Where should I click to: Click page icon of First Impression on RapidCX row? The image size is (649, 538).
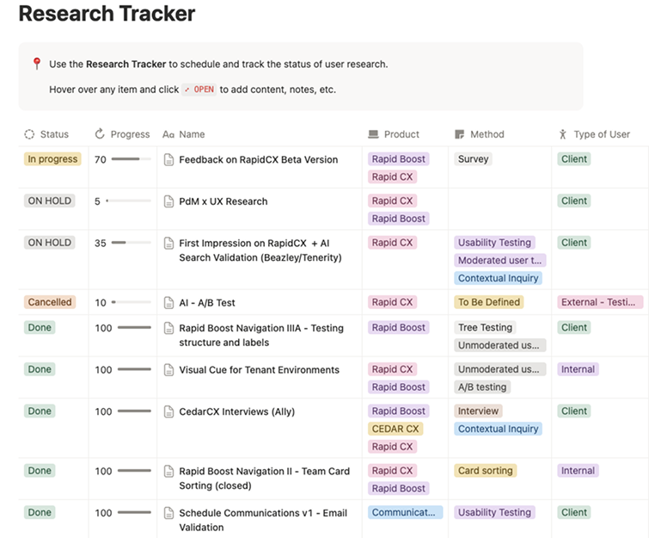click(x=168, y=244)
